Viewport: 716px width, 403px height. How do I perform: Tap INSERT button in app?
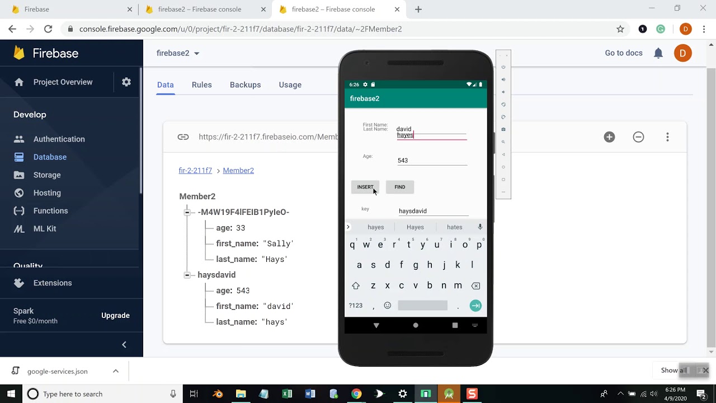pyautogui.click(x=365, y=187)
